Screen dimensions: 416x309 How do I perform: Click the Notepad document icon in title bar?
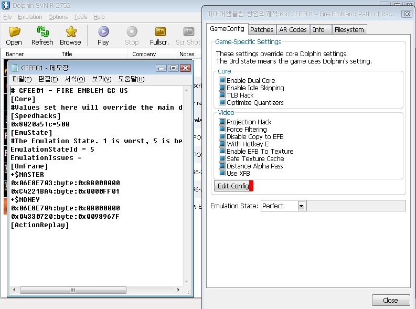15,68
